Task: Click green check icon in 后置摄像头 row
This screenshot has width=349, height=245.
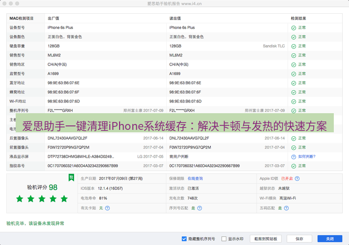Action: [x=294, y=138]
